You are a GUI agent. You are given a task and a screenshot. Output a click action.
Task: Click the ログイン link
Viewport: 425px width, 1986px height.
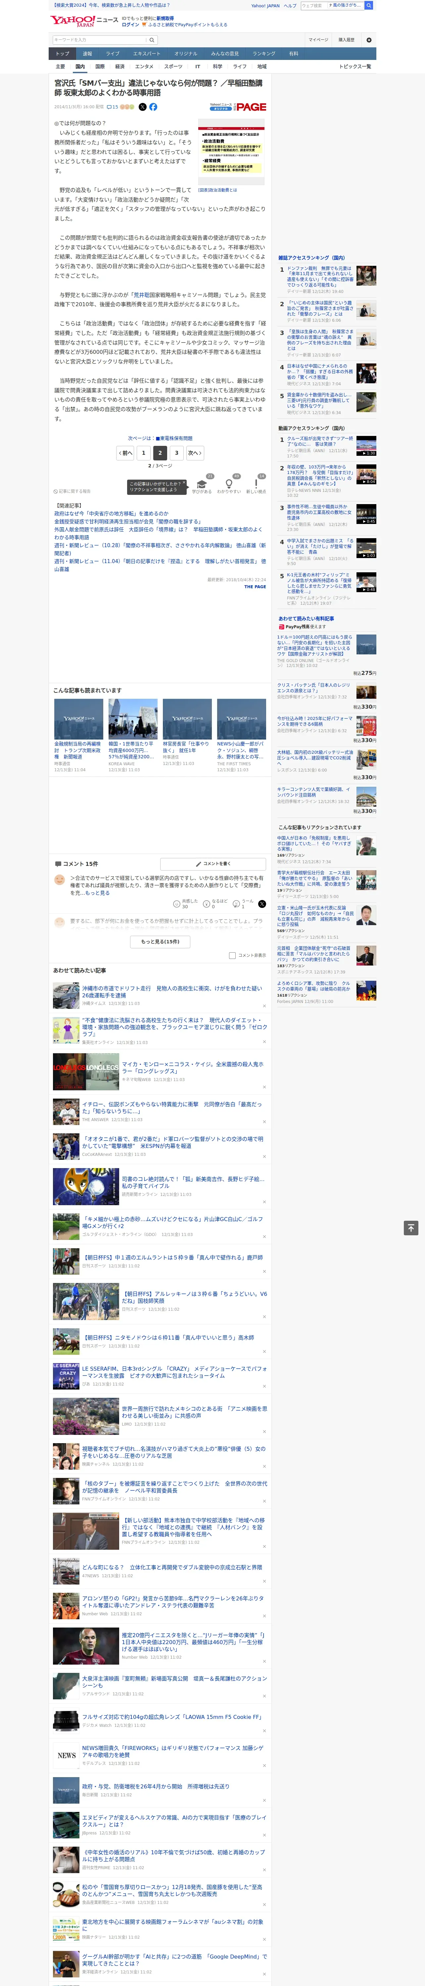[130, 25]
